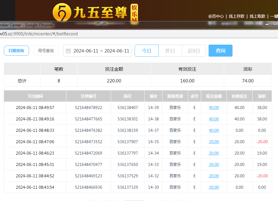Click the browser address bar URL
The image size is (278, 201).
(39, 34)
